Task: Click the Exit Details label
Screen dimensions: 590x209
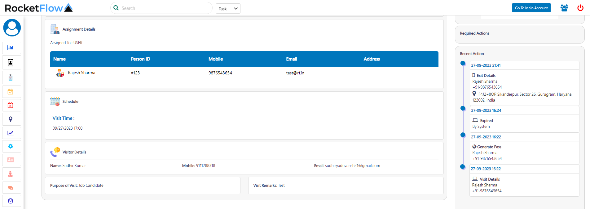Action: 486,76
